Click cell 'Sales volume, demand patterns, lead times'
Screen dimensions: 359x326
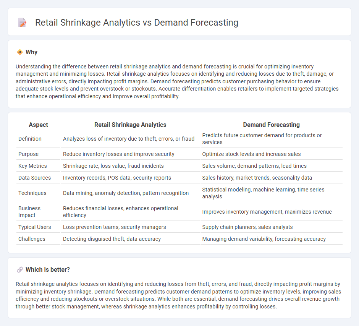click(x=271, y=166)
